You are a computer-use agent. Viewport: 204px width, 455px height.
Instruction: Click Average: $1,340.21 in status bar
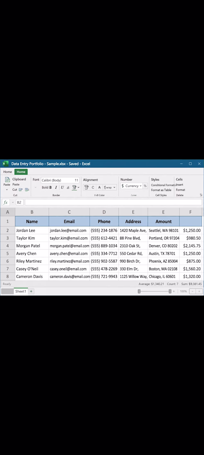click(151, 284)
